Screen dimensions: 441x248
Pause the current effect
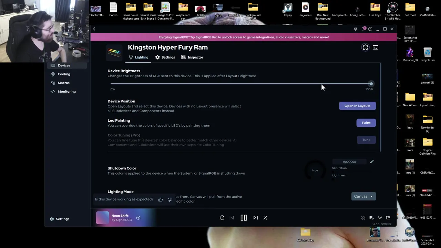tap(244, 218)
